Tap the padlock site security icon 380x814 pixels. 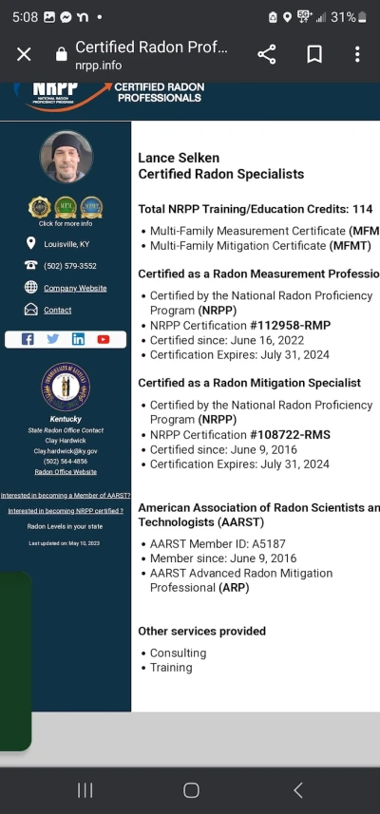coord(61,54)
